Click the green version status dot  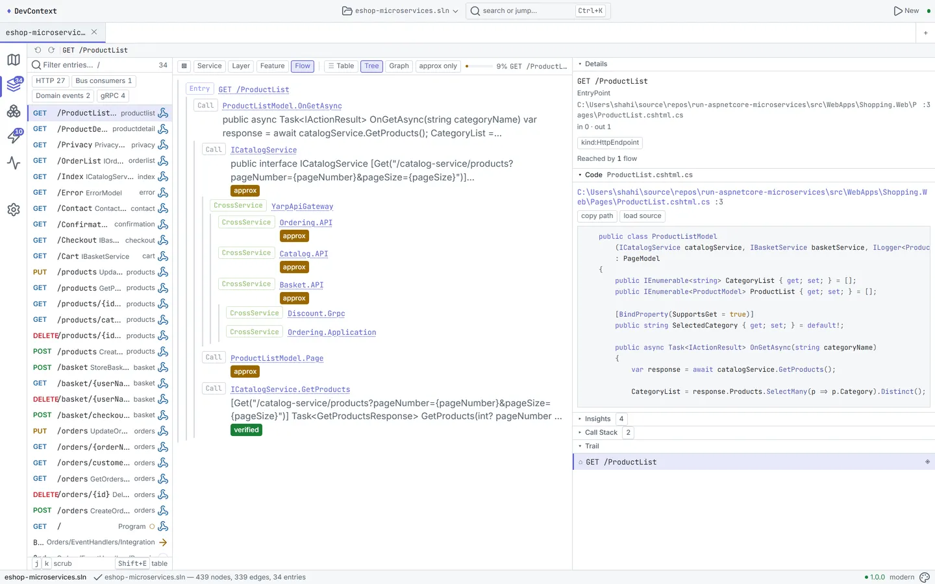tap(866, 578)
